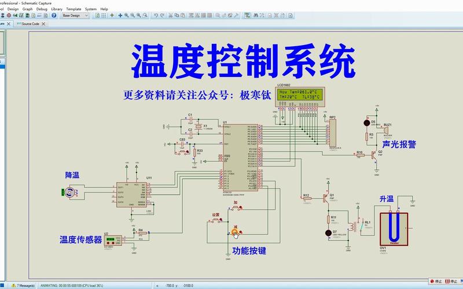The image size is (463, 289).
Task: Switch to the Source Code tab
Action: pyautogui.click(x=30, y=24)
